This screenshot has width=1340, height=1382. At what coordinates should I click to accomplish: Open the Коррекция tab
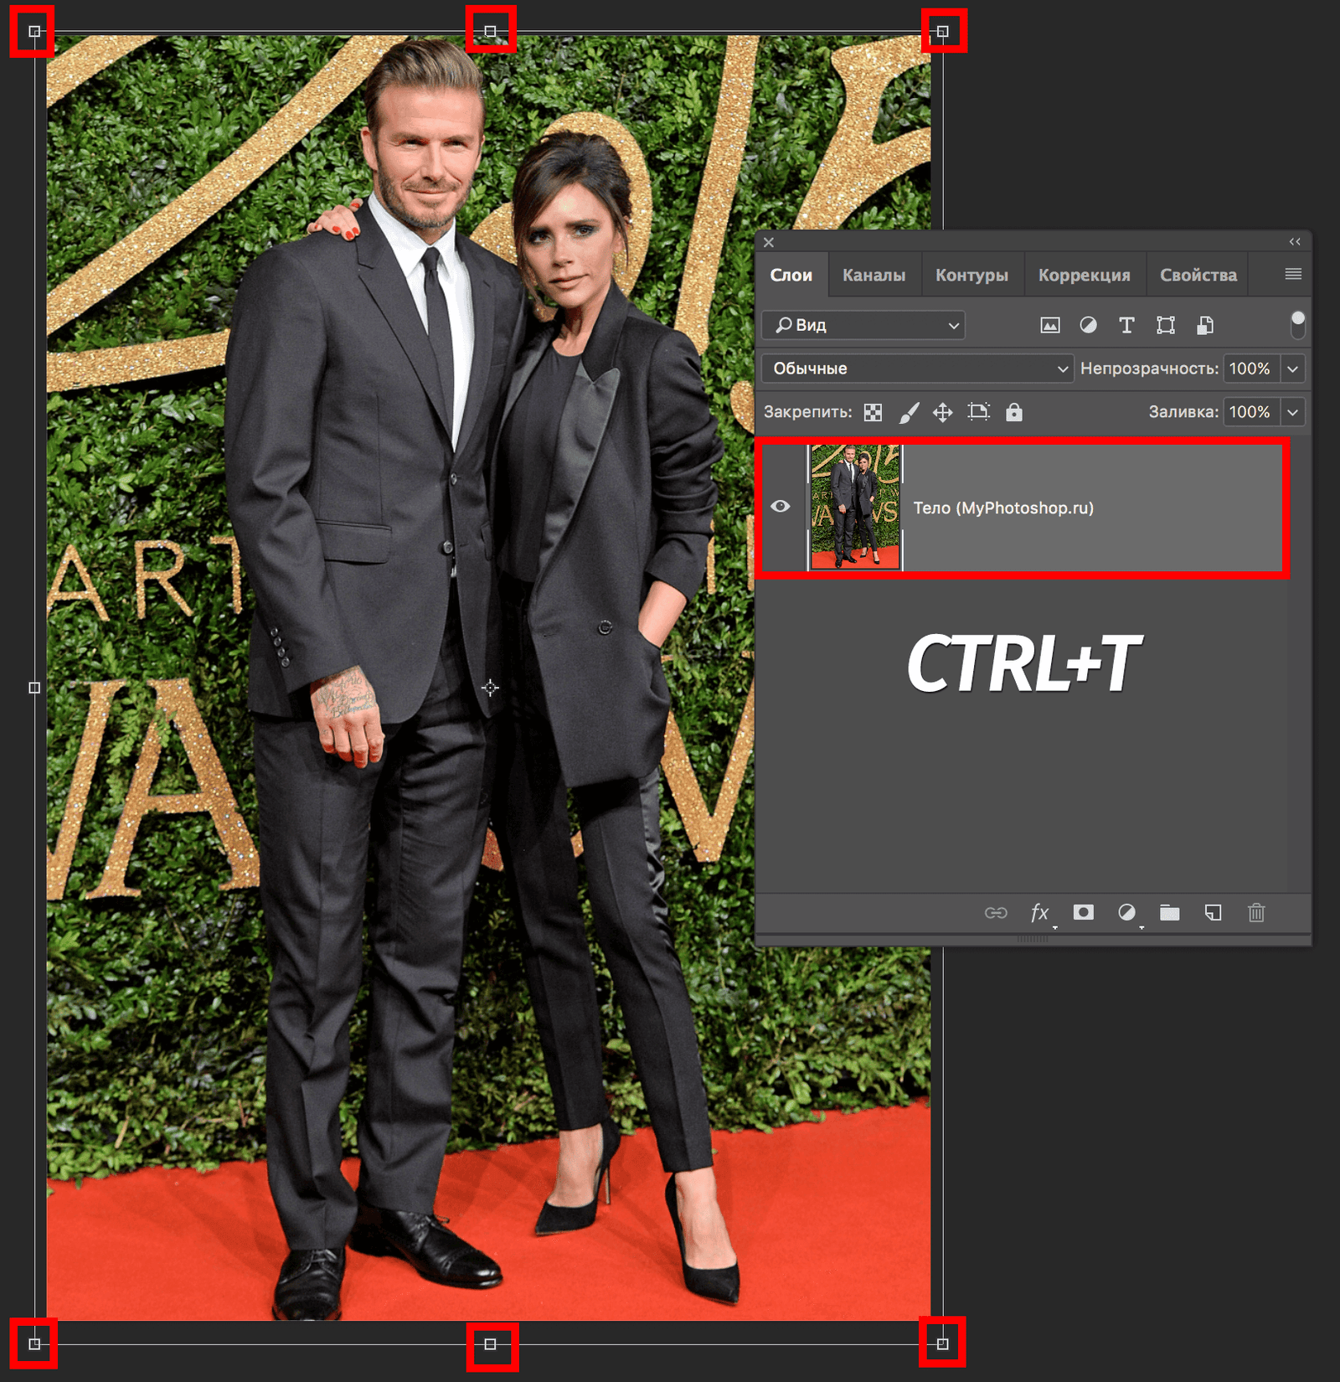tap(1085, 274)
